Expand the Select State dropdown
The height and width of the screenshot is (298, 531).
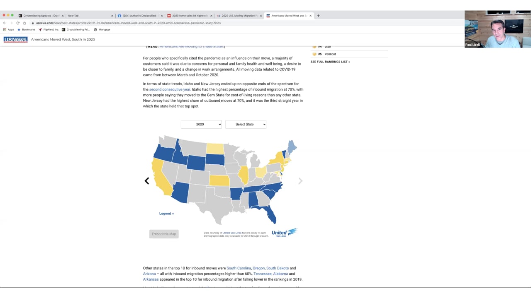[246, 124]
